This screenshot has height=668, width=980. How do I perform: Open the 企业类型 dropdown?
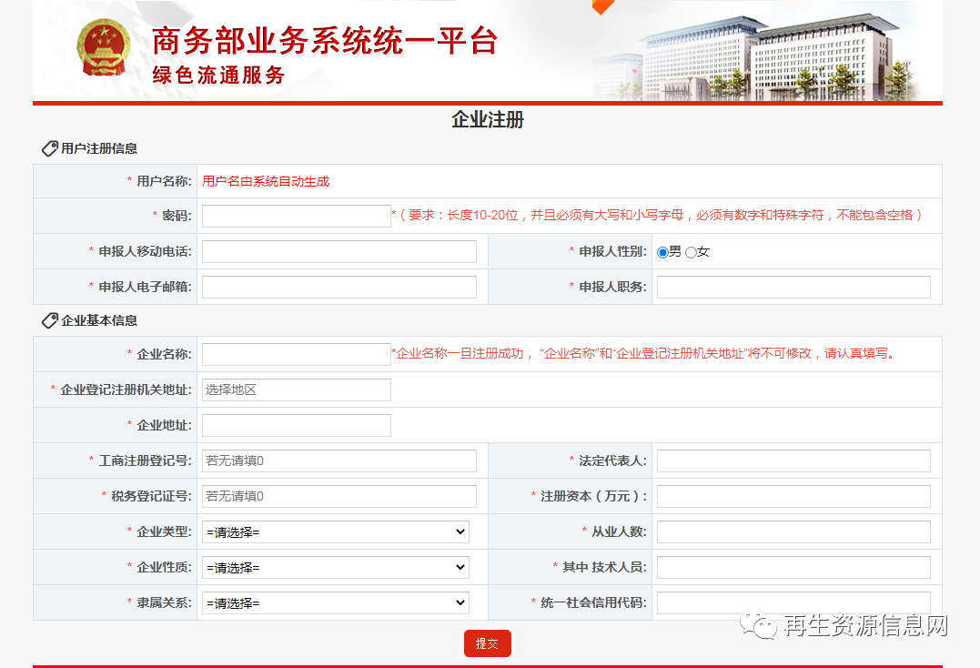pos(336,531)
